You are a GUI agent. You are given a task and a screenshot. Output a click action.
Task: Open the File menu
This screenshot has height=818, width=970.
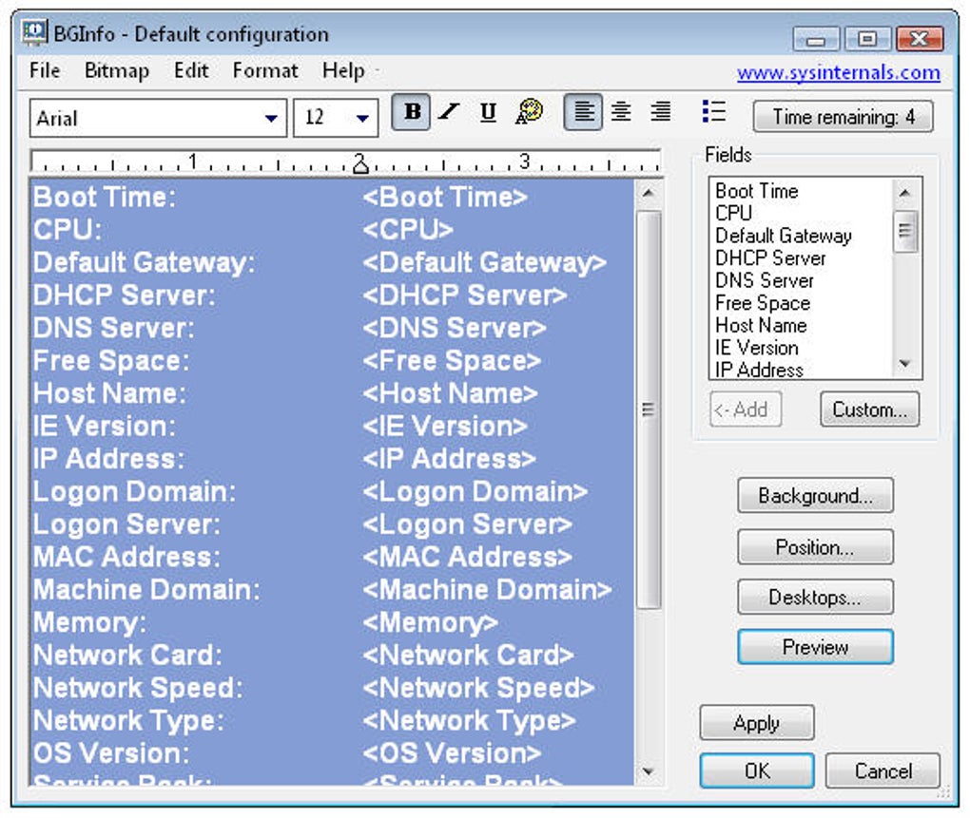coord(45,70)
